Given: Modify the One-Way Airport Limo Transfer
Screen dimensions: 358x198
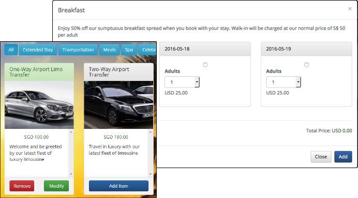Looking at the screenshot, I should (56, 186).
